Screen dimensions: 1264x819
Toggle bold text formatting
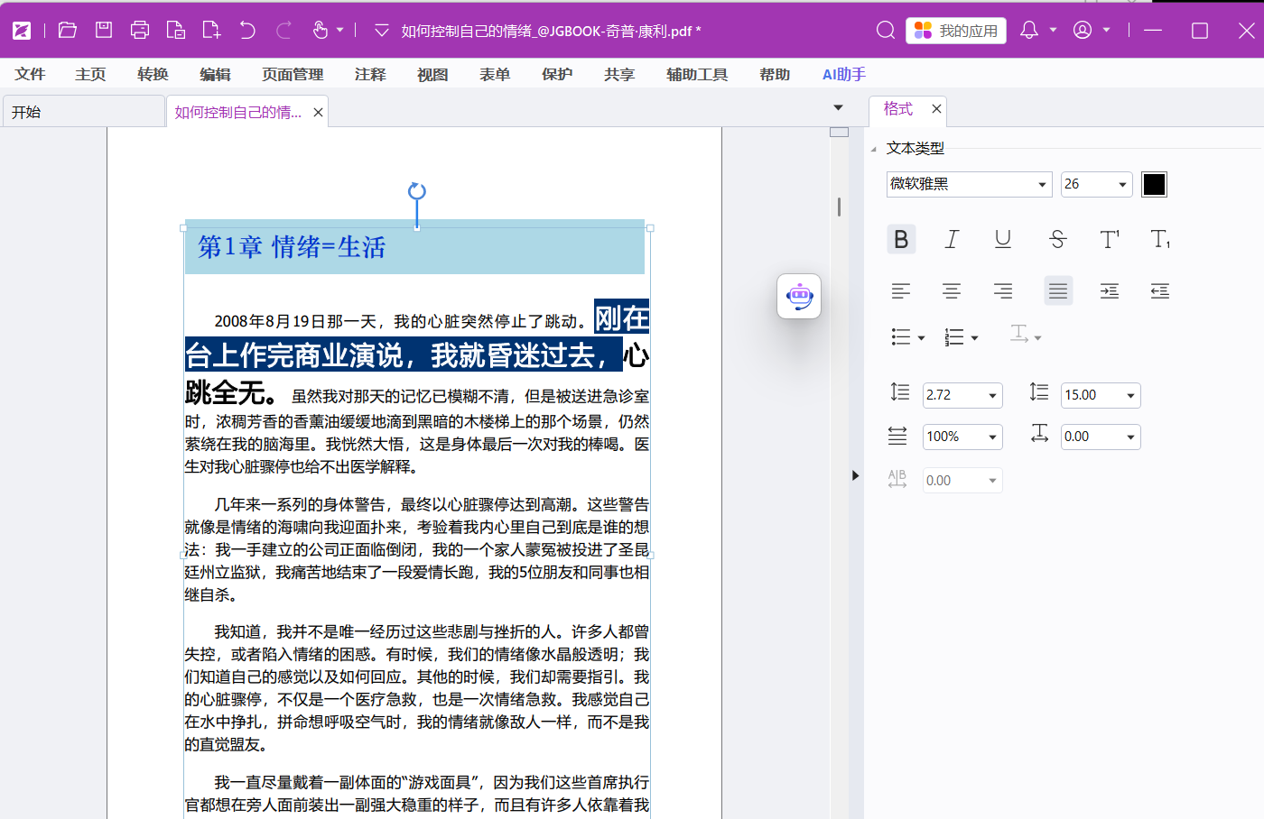pyautogui.click(x=901, y=239)
